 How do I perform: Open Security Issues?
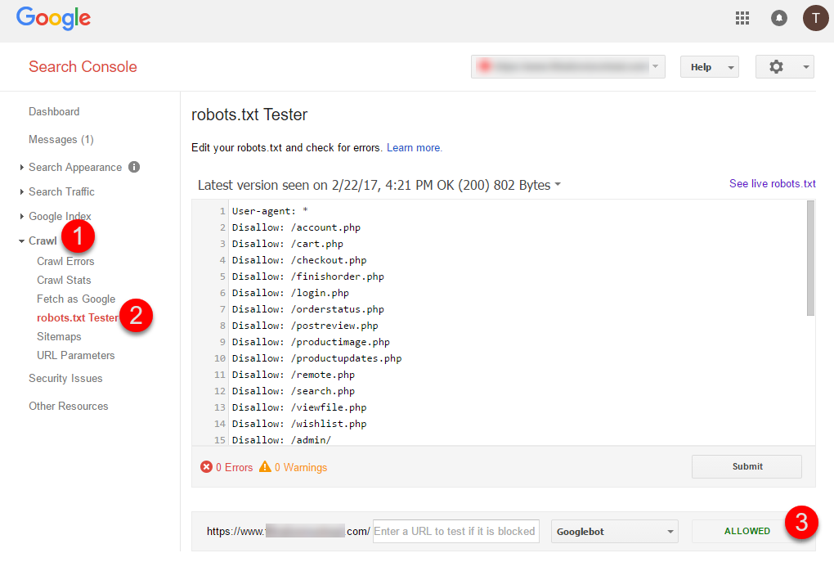[65, 379]
